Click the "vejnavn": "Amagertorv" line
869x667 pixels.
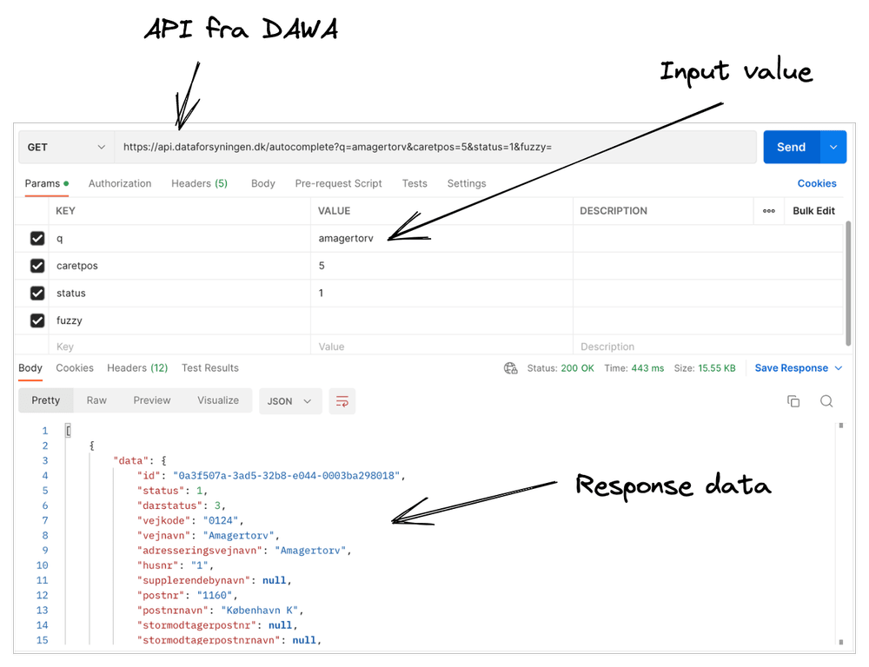[x=208, y=536]
